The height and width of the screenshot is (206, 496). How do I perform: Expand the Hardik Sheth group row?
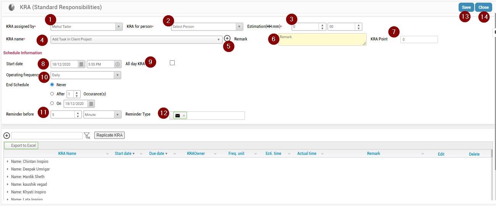tap(7, 177)
